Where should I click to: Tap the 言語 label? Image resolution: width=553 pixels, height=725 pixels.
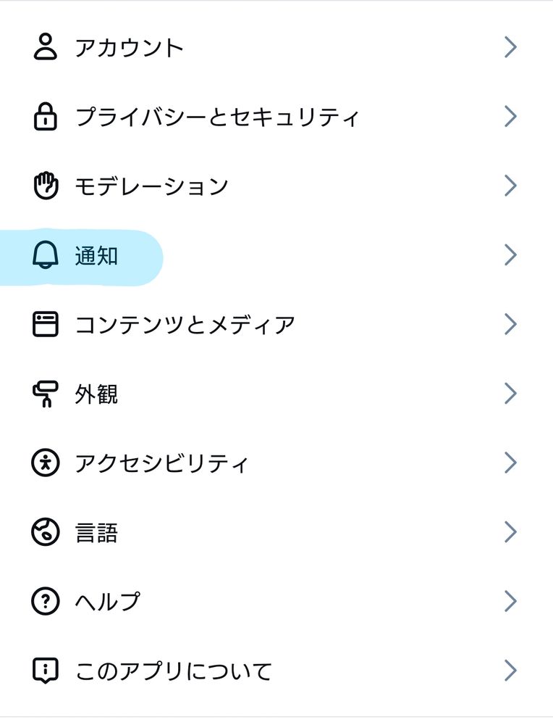(96, 532)
